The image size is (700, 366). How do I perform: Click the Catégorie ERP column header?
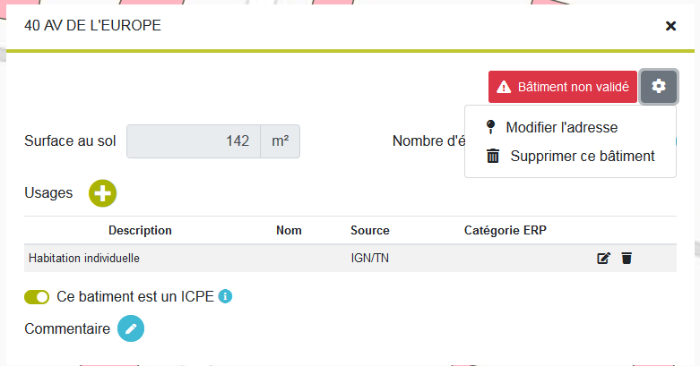pos(506,230)
